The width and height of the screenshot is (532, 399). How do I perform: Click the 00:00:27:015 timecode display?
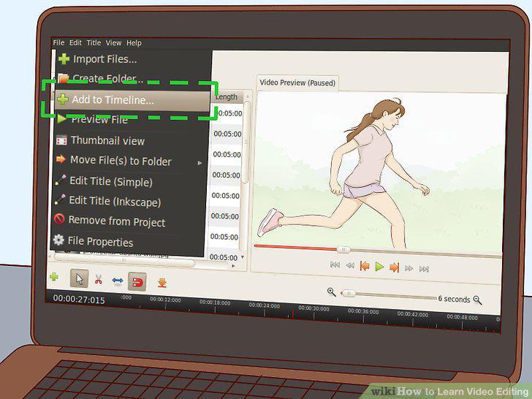(x=79, y=299)
